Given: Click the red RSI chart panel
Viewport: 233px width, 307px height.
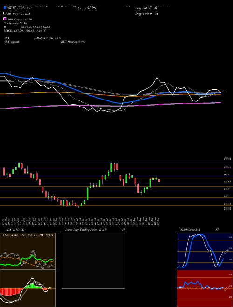Looking at the screenshot, I should coord(205,288).
